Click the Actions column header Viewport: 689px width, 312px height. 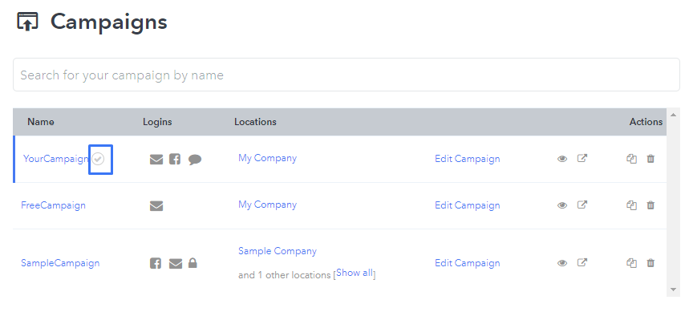[x=646, y=122]
